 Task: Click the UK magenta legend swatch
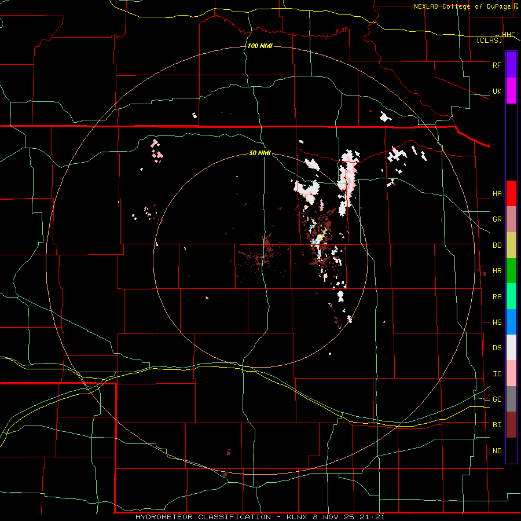pyautogui.click(x=511, y=91)
